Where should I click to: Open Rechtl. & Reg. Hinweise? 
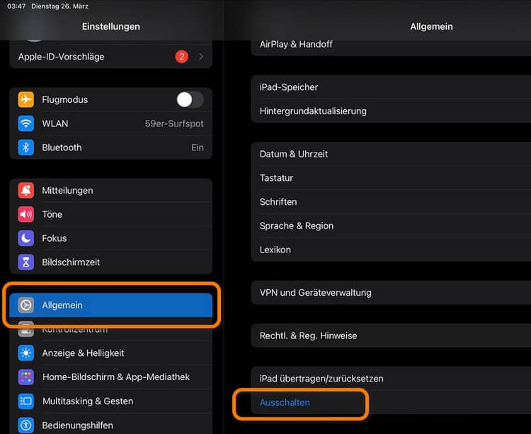point(391,335)
